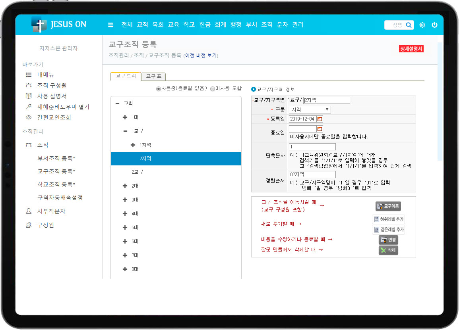Click the power logout icon
Screen dimensions: 459x330
pyautogui.click(x=434, y=25)
